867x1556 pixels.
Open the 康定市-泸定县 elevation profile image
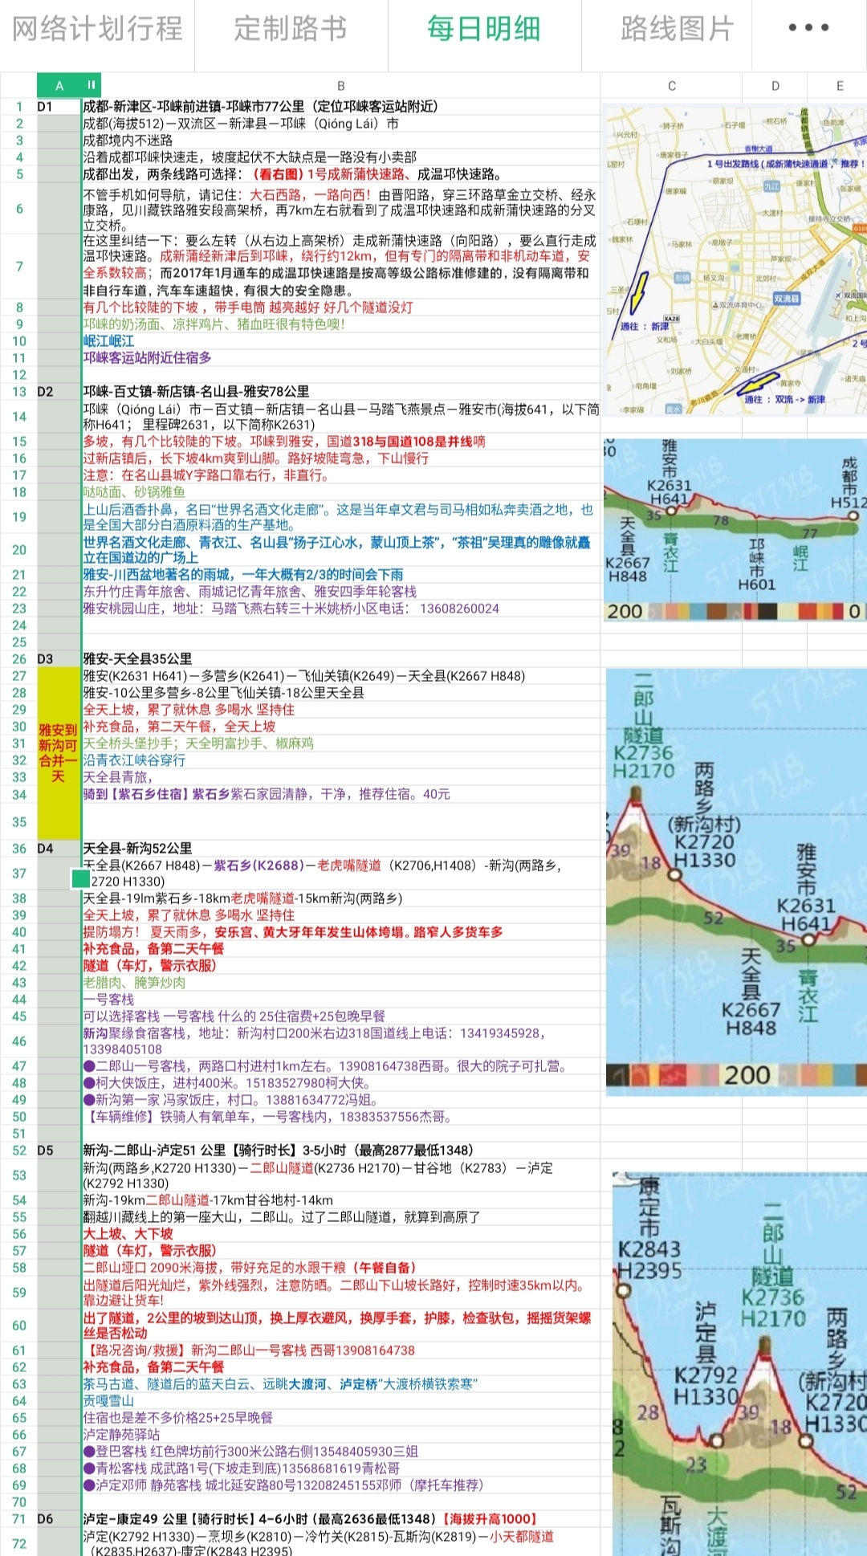[739, 1363]
